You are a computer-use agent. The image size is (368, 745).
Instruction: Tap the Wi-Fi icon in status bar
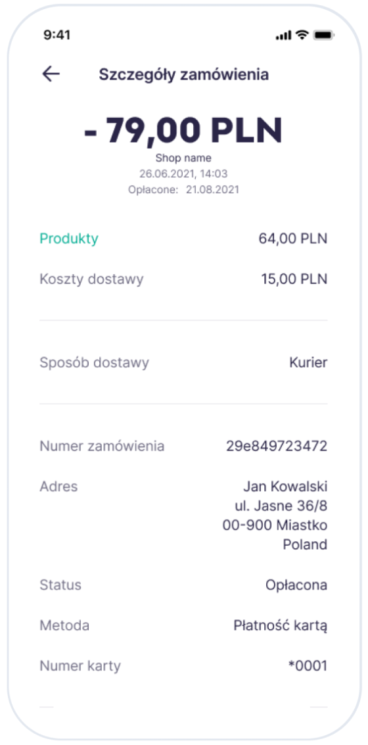(302, 36)
